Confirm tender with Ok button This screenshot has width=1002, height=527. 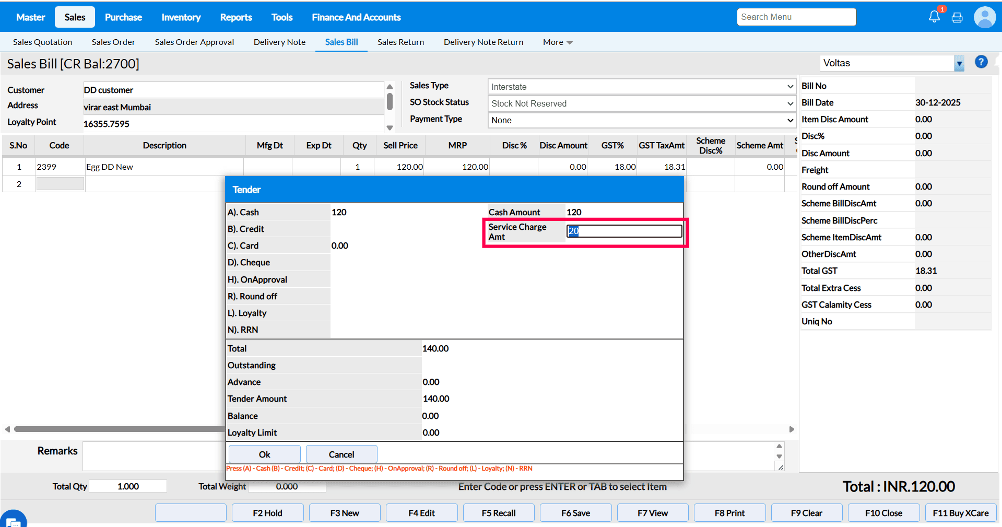(264, 454)
